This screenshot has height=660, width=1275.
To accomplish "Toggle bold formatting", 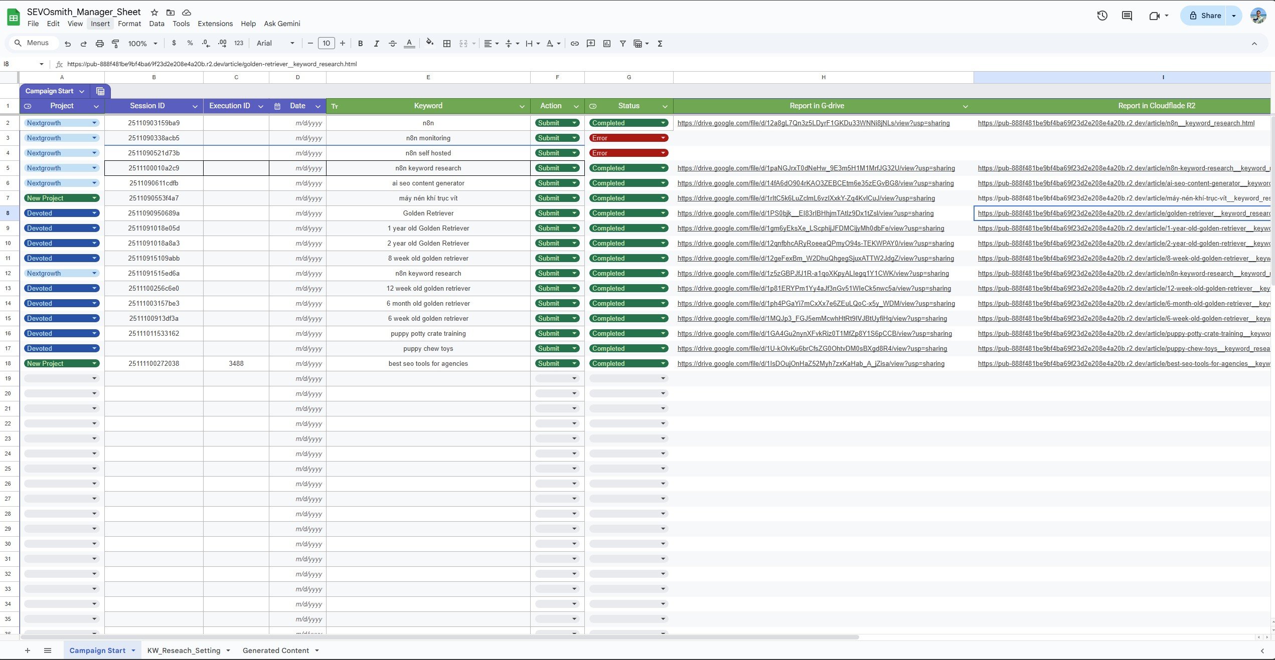I will click(360, 44).
